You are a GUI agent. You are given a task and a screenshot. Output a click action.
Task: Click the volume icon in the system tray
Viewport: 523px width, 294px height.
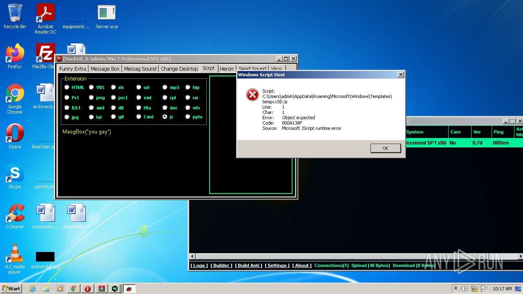pos(465,289)
